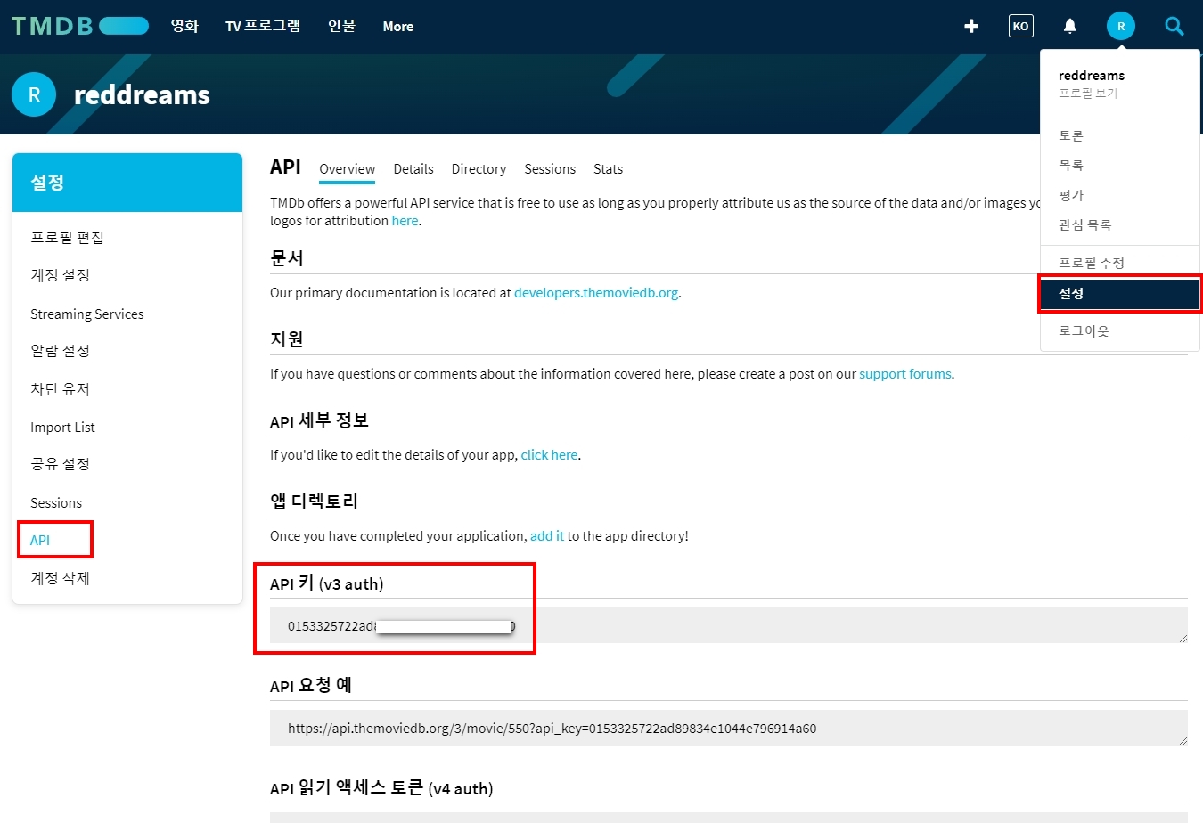Screen dimensions: 1203x823
Task: Click the 설정 sidebar header
Action: point(127,183)
